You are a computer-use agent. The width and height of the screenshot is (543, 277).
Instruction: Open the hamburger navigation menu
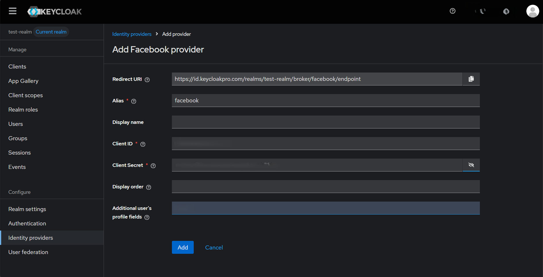(13, 11)
